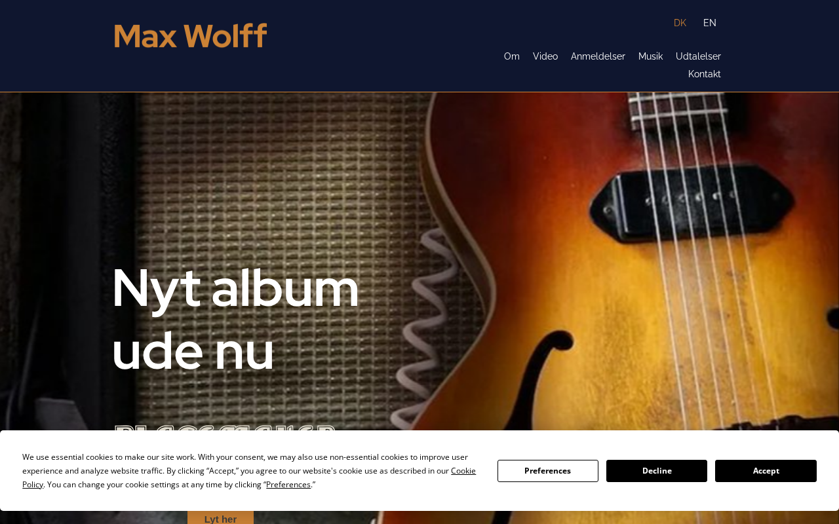Open cookie Preferences button

548,471
